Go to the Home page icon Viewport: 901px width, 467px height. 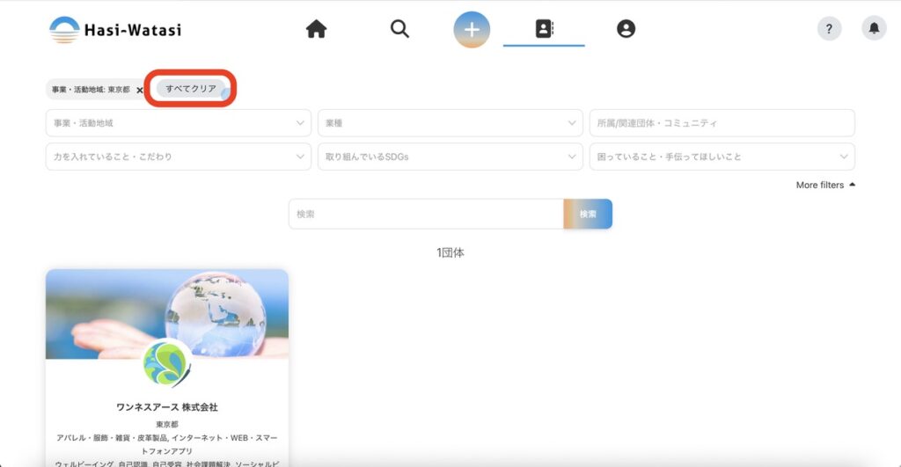(x=316, y=29)
